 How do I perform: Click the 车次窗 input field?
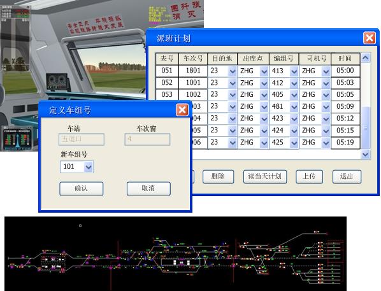point(147,139)
